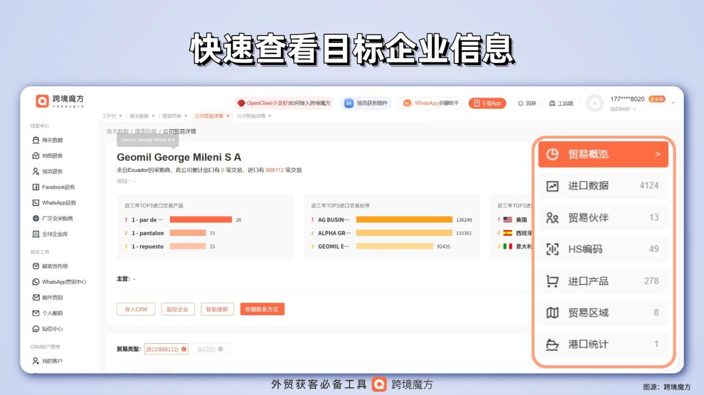Switch to 搜索结果 tab

tap(171, 116)
